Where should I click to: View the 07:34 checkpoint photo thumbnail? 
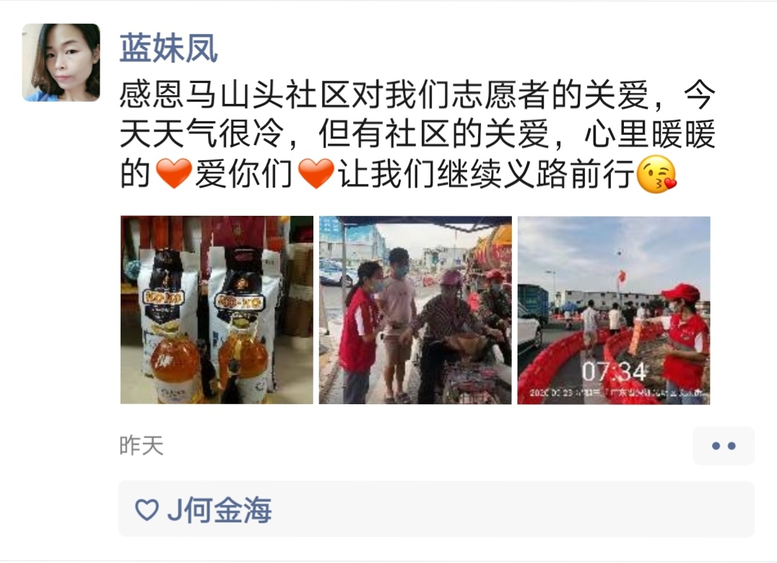tap(614, 310)
